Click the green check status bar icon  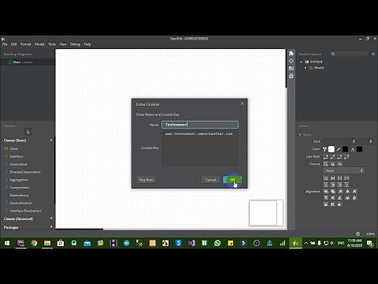358,234
